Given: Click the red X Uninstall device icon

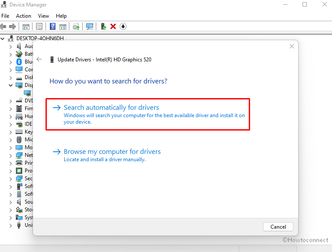Looking at the screenshot, I should click(x=113, y=26).
